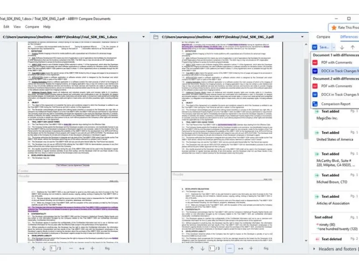
Task: Open the Edit menu
Action: 7,27
